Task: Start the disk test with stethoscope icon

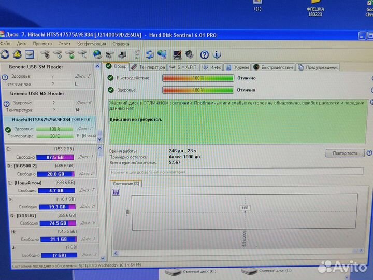Action: coord(45,54)
